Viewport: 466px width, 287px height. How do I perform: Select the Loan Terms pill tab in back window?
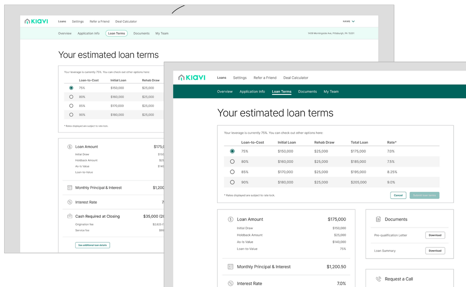tap(116, 33)
